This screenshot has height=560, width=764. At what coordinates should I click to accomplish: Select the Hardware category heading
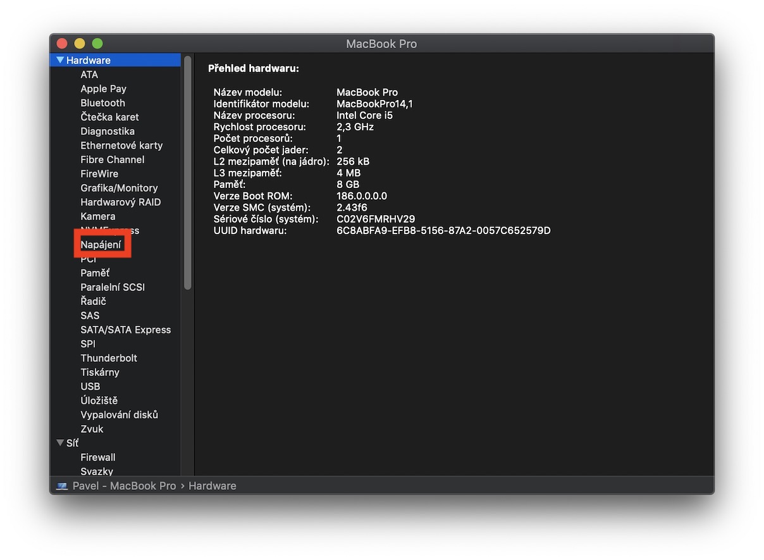click(x=89, y=60)
